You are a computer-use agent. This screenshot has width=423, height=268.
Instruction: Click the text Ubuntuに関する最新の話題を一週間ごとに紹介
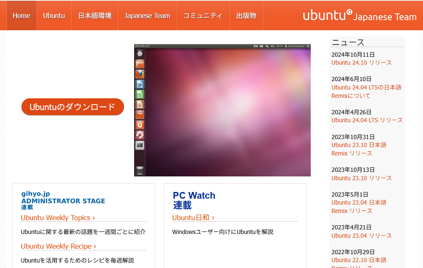(83, 232)
